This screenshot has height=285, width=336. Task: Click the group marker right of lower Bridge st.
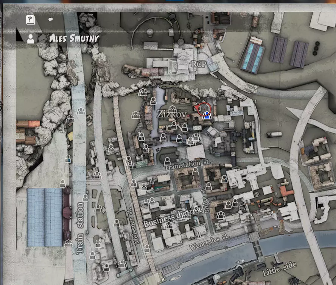pos(221,215)
